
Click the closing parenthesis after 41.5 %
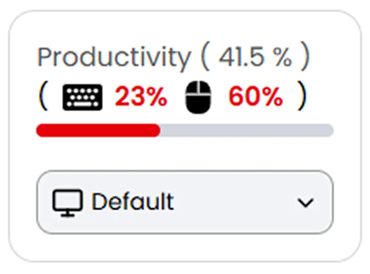point(304,57)
